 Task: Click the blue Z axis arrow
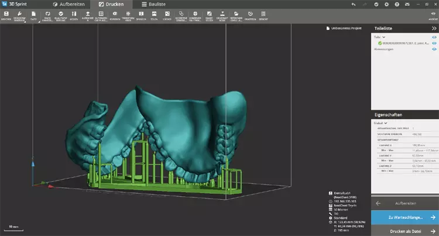point(33,164)
